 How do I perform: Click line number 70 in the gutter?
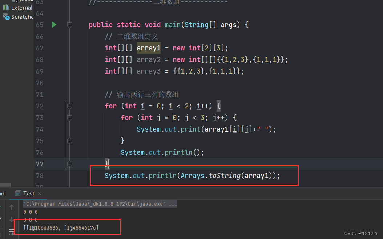(x=40, y=83)
